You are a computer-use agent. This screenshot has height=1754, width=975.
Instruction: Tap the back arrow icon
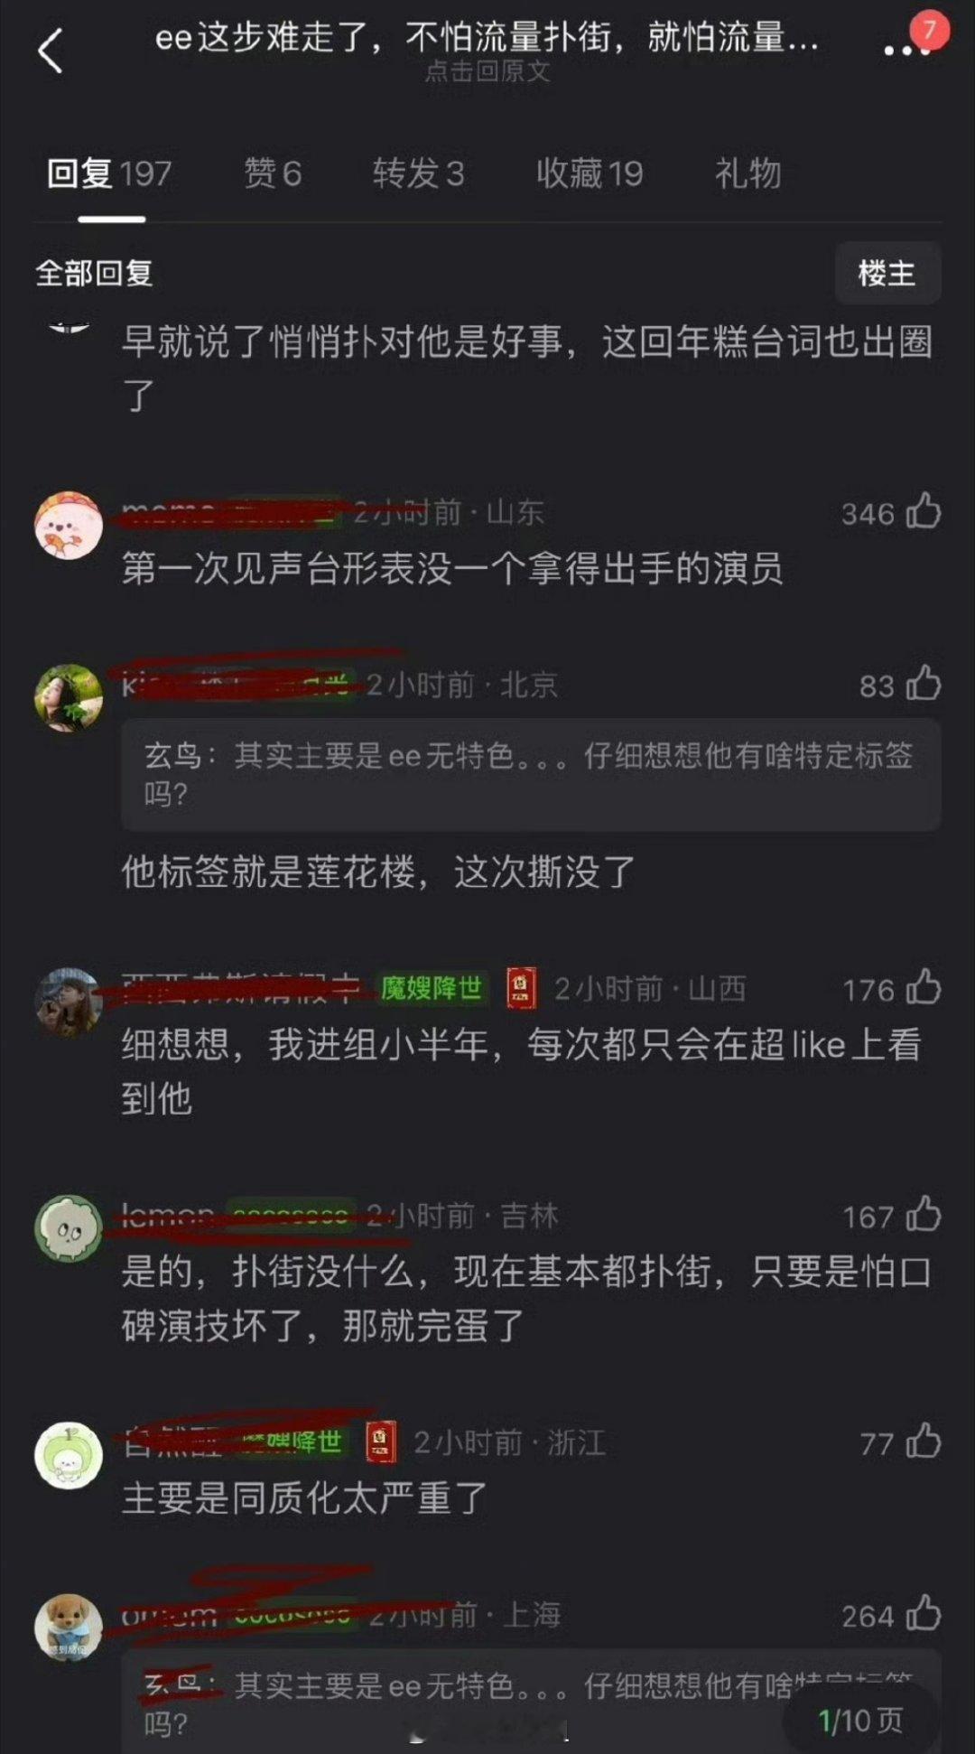51,51
